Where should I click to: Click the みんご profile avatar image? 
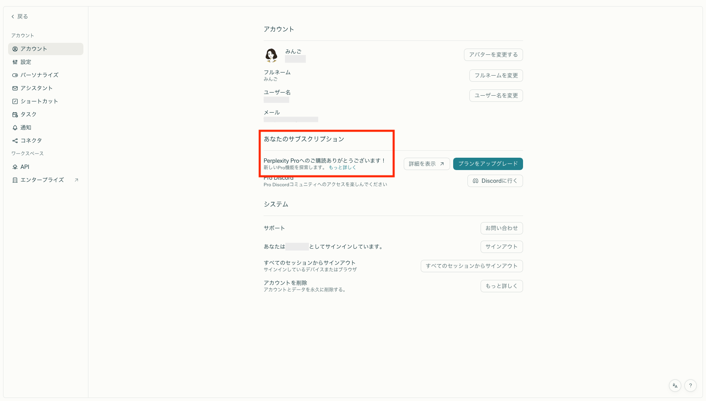coord(272,55)
